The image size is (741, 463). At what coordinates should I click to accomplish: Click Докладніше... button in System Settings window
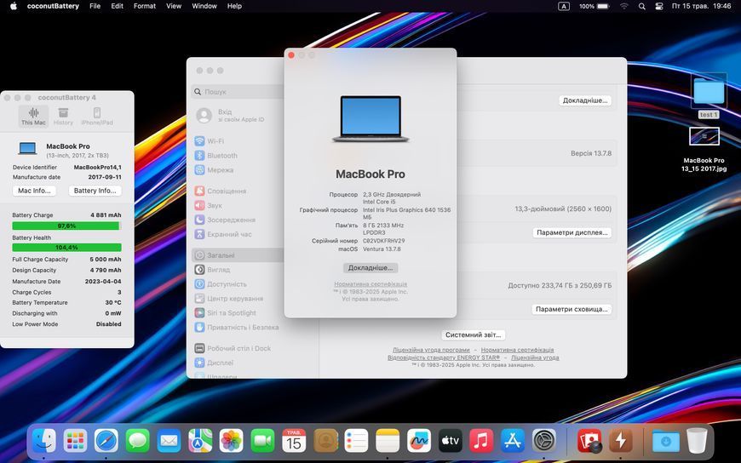[x=585, y=100]
